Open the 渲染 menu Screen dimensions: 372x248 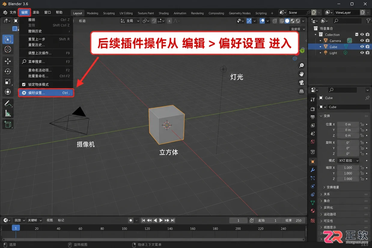point(36,12)
